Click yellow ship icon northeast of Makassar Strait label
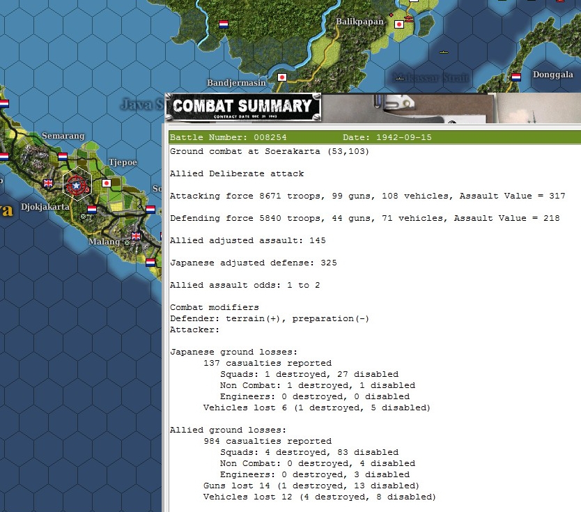Image resolution: width=581 pixels, height=512 pixels. [x=444, y=52]
